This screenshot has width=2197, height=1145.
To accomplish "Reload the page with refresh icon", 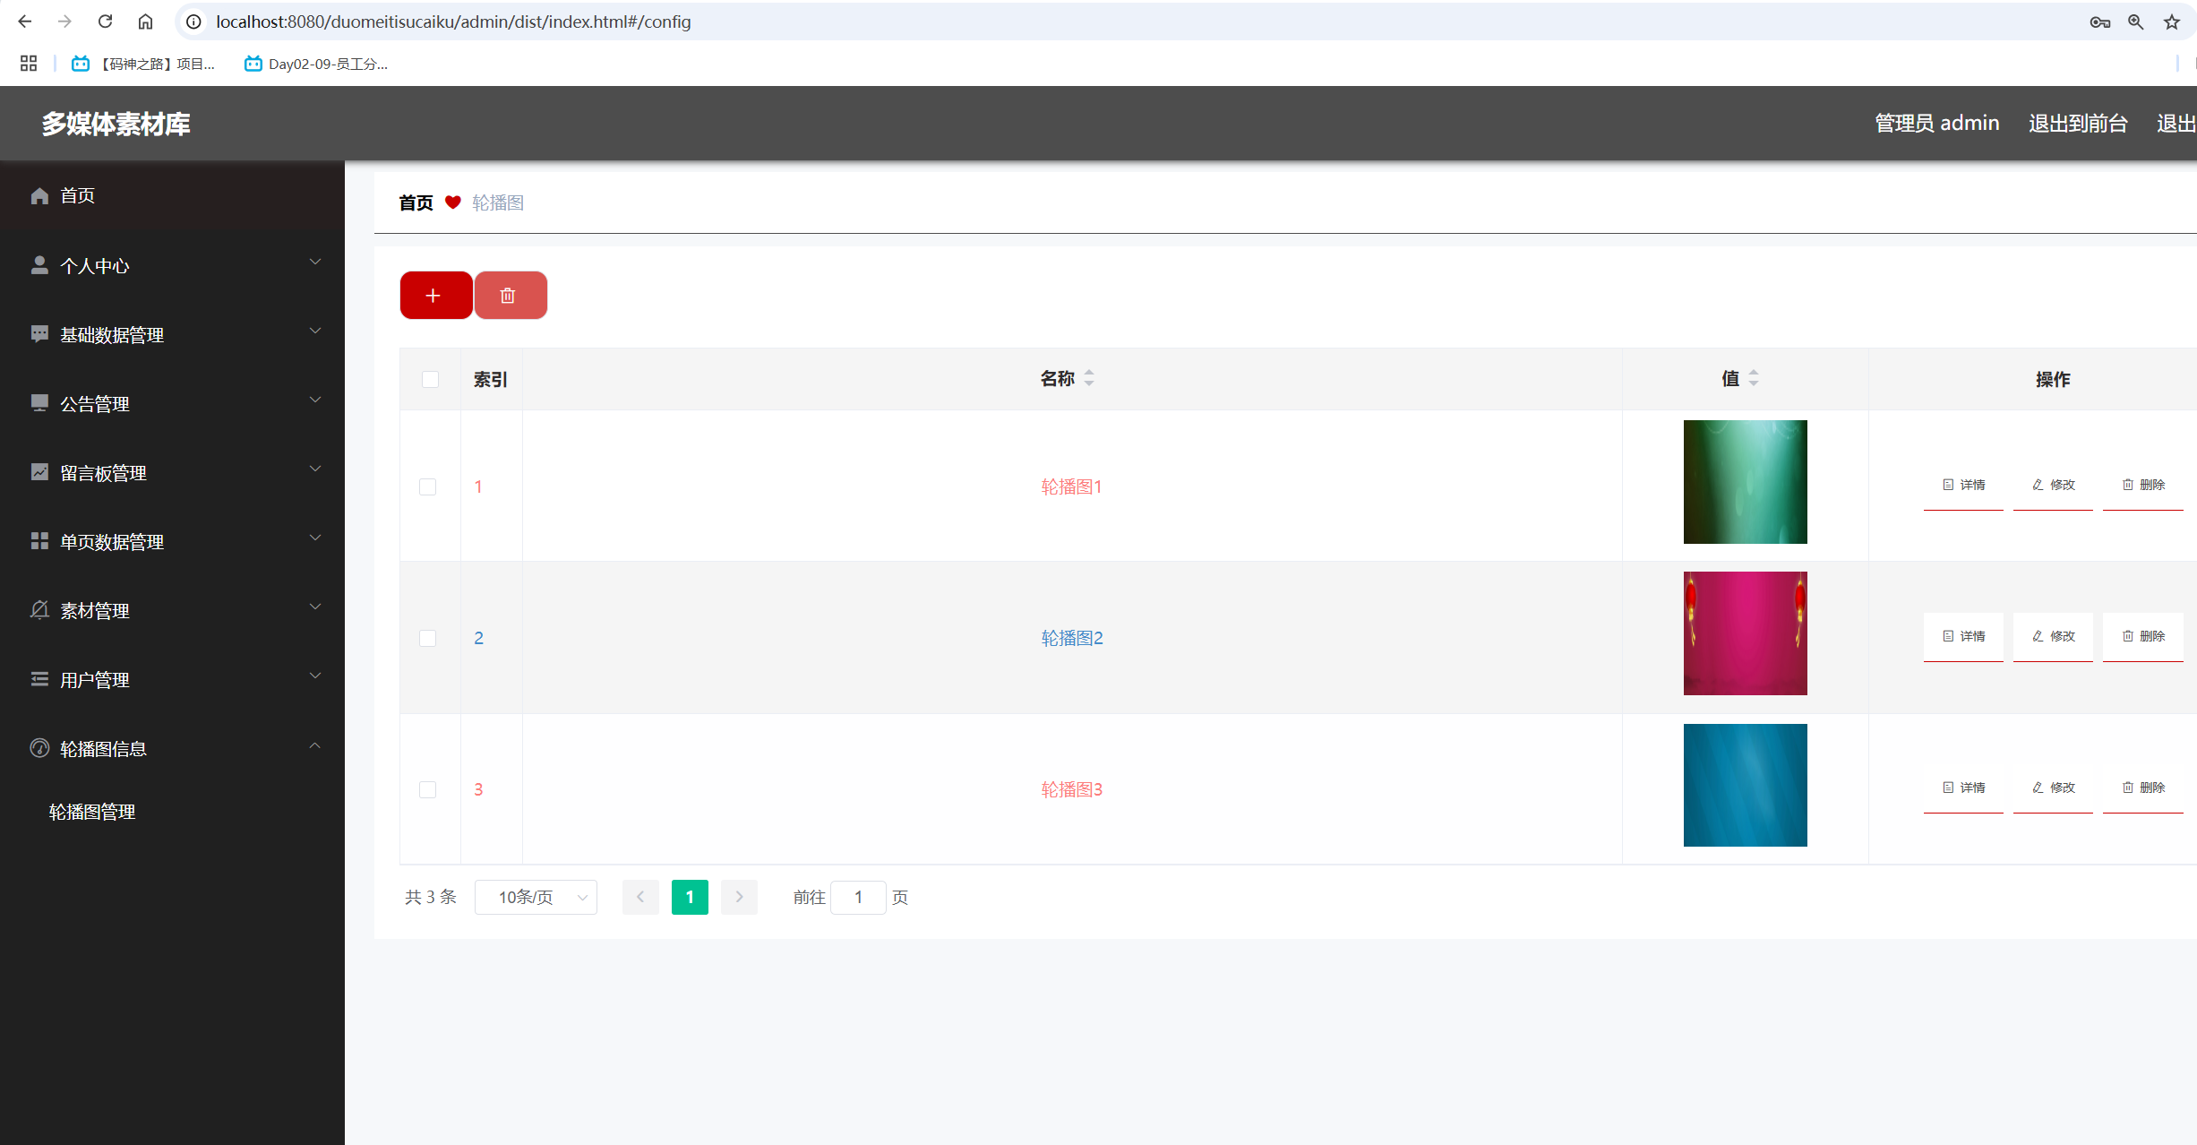I will click(105, 22).
